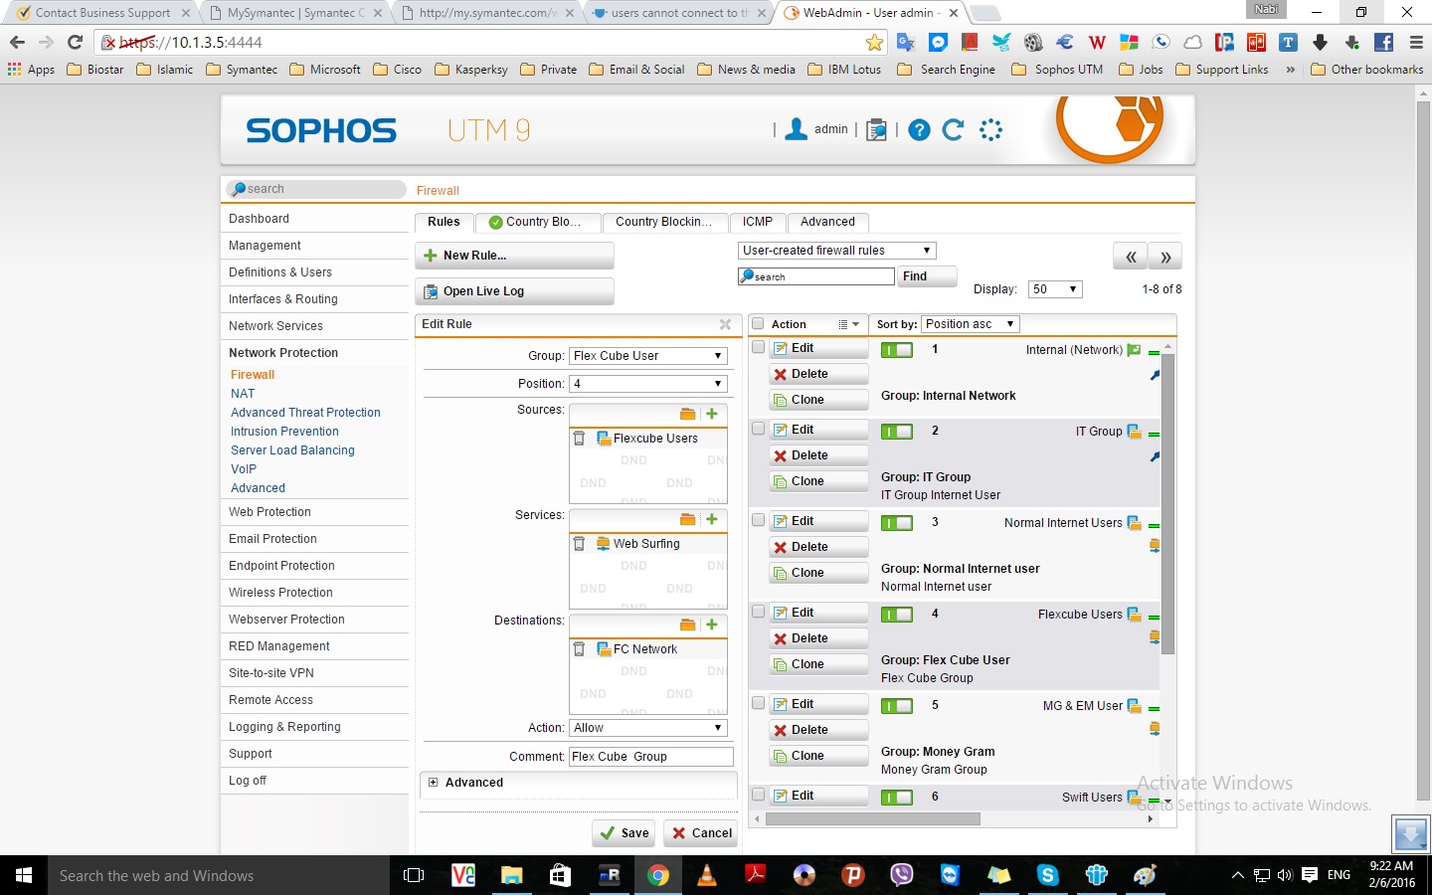Click the New Rule button
Screen dimensions: 1432x895
[514, 256]
